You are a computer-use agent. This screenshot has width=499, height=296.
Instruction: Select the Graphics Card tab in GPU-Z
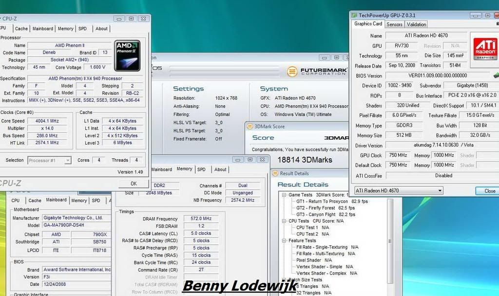pos(368,24)
